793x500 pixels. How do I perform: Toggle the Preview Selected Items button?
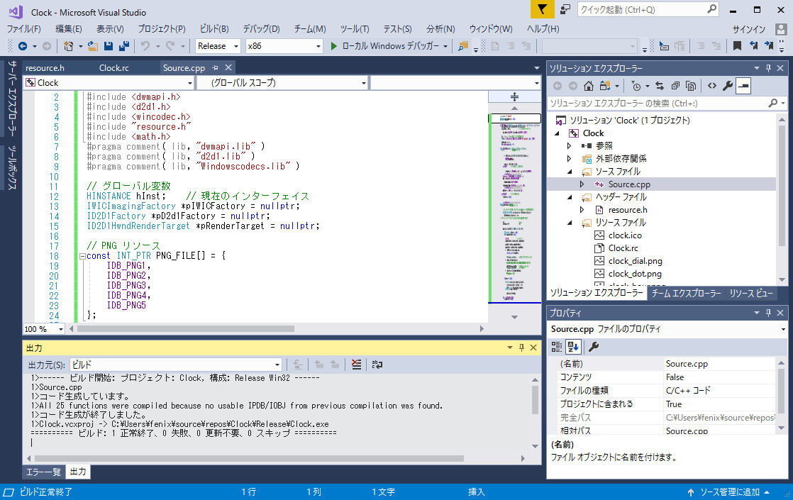(743, 86)
